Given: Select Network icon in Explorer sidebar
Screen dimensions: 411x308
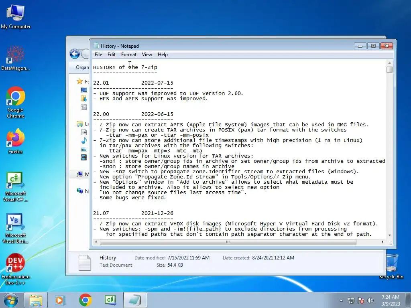Looking at the screenshot, I should [x=80, y=191].
